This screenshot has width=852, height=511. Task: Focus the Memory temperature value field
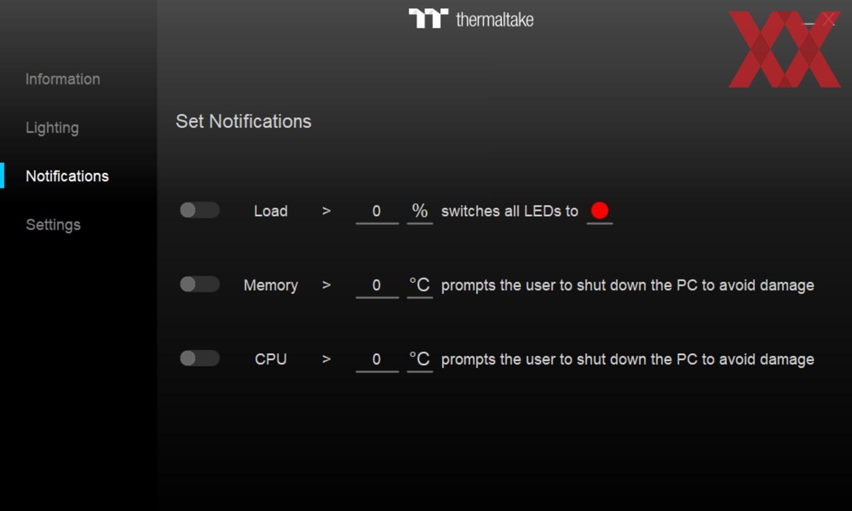(x=377, y=286)
